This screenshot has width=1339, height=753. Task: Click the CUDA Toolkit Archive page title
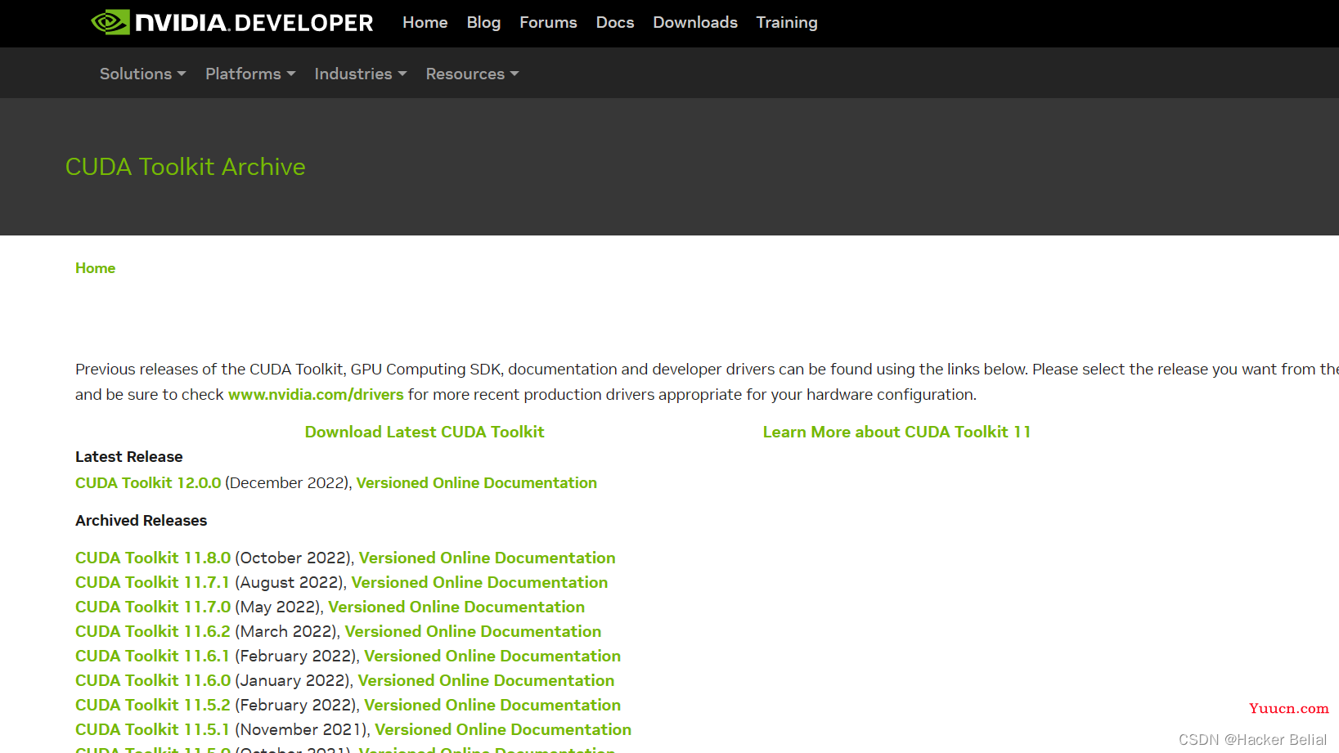(x=186, y=167)
